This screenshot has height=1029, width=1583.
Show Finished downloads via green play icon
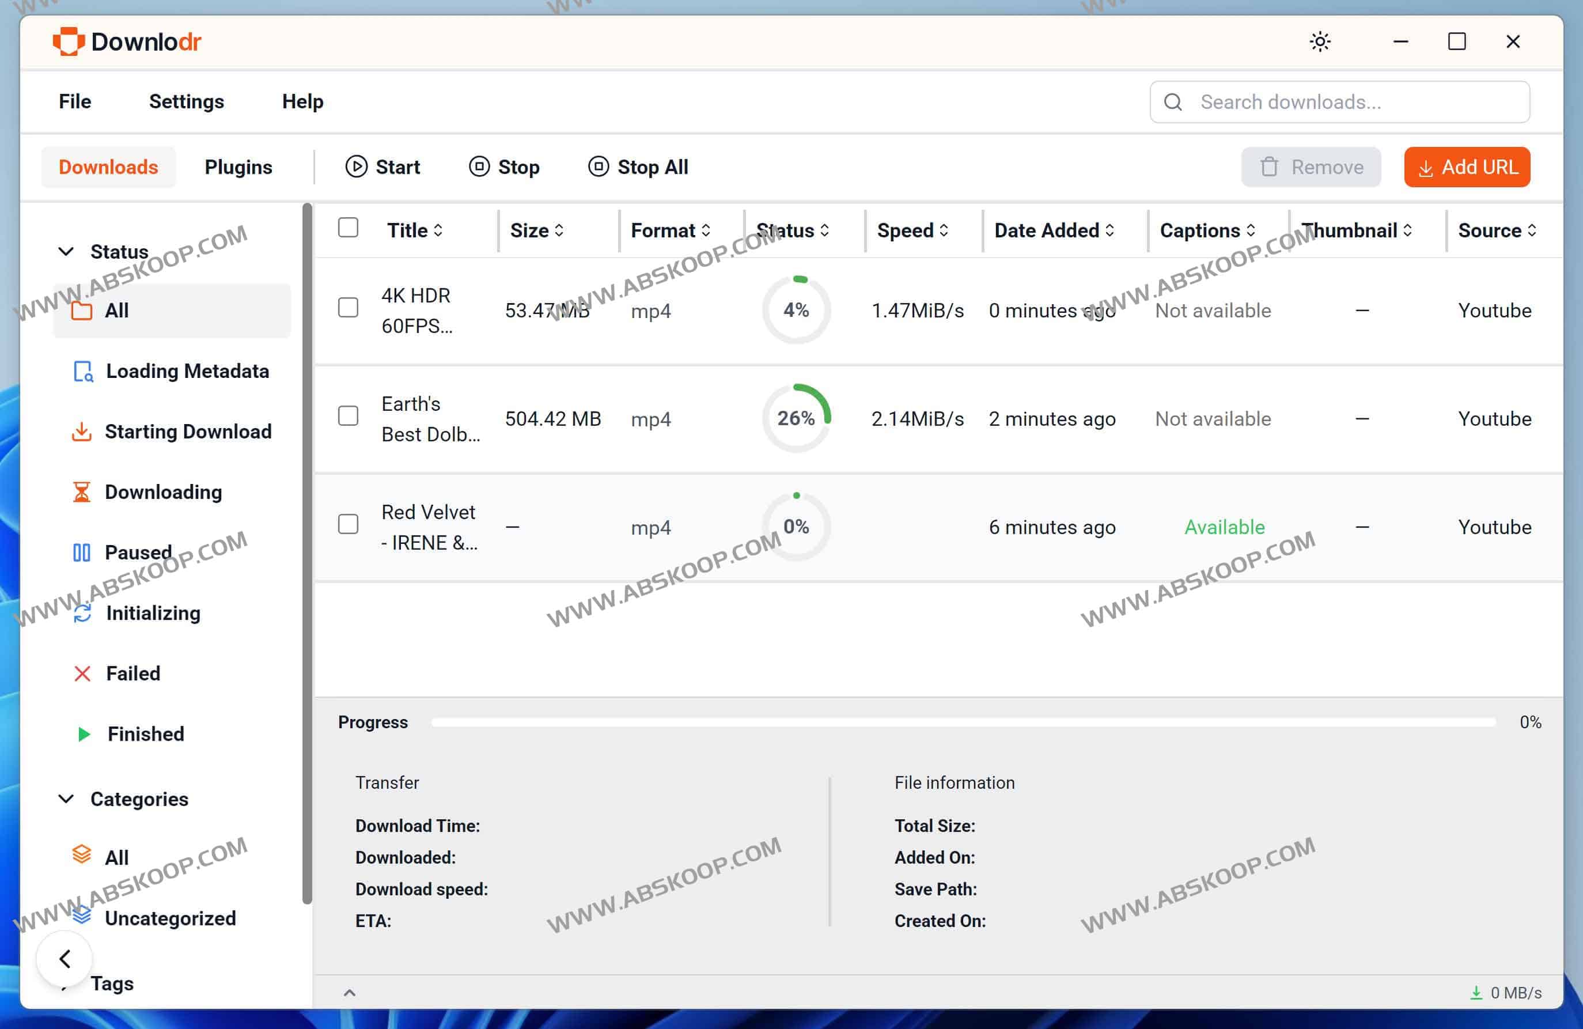(x=83, y=735)
